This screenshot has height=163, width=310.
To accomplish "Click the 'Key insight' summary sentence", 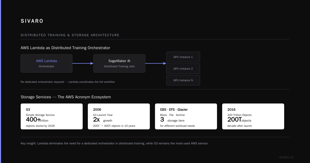I will pyautogui.click(x=114, y=143).
